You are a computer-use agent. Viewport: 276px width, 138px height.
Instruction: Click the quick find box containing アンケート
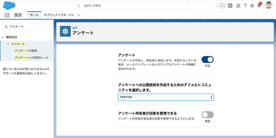[x=26, y=27]
